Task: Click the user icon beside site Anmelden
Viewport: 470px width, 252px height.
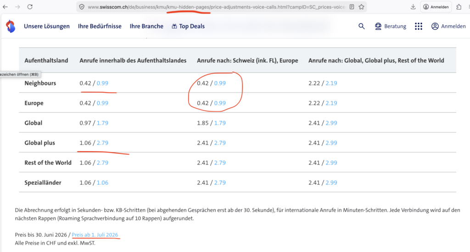Action: (435, 26)
